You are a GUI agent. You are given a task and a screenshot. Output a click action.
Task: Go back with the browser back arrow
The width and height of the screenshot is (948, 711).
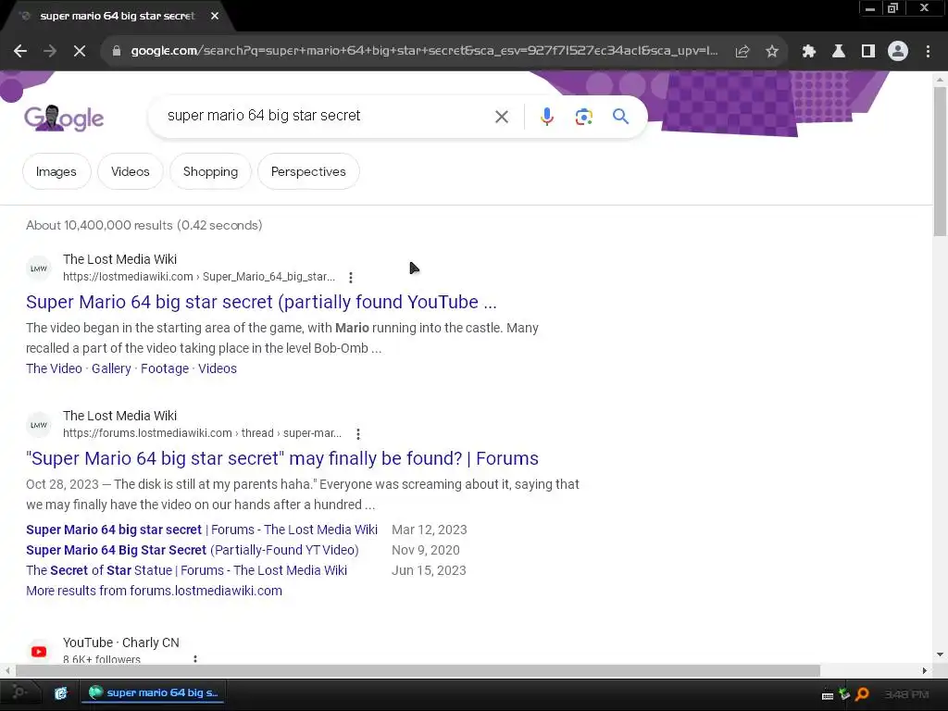click(x=20, y=52)
